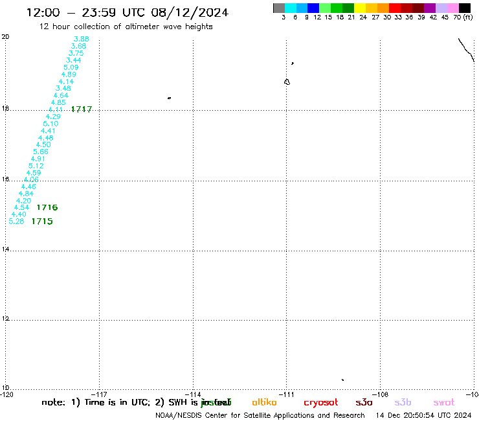Click the 4.20 wave height value
This screenshot has height=421, width=479.
(23, 201)
